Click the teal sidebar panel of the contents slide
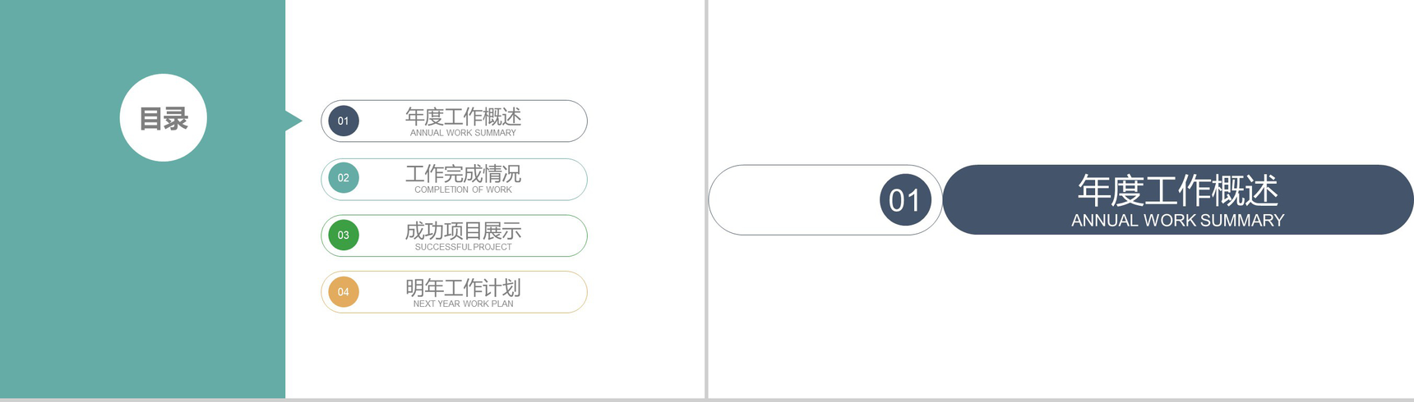1414x402 pixels. click(142, 199)
